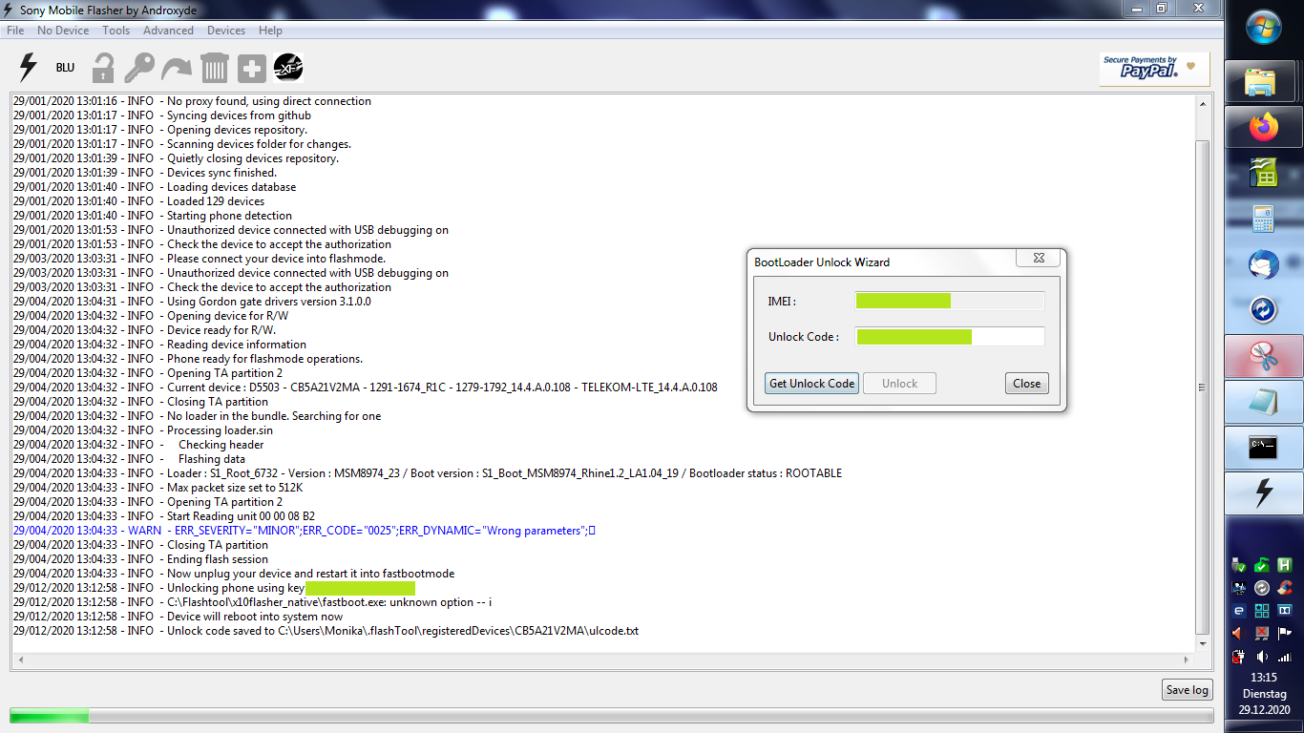Open the Devices menu
This screenshot has height=733, width=1304.
(x=226, y=31)
